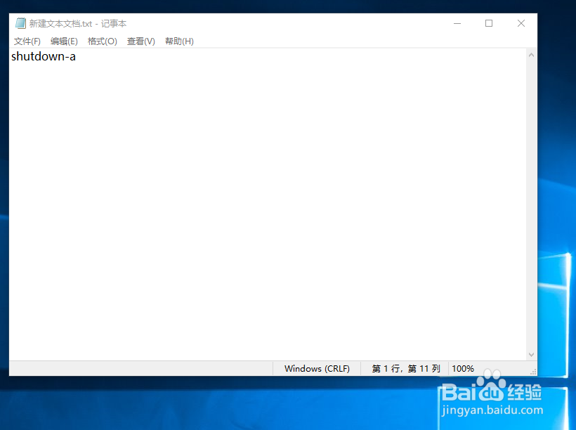Click the resize grip at bottom-right corner
Image resolution: width=576 pixels, height=430 pixels.
click(x=535, y=371)
